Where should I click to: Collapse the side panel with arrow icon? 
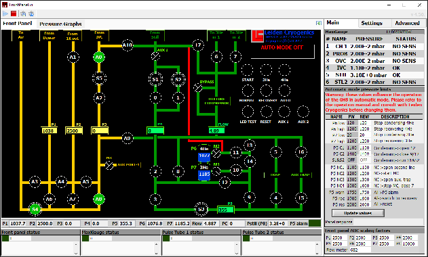pos(318,23)
